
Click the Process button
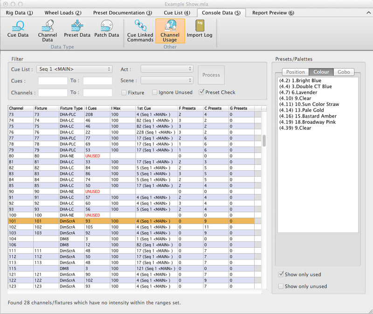(x=211, y=75)
